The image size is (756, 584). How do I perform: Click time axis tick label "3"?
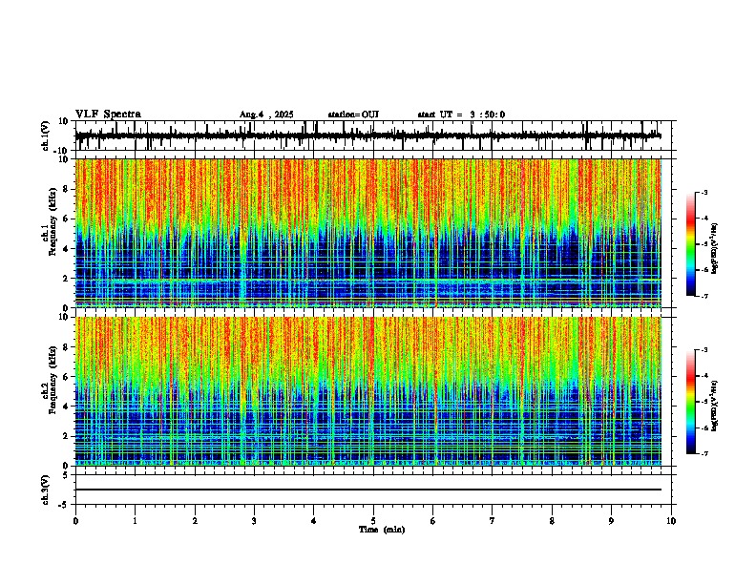pyautogui.click(x=254, y=521)
